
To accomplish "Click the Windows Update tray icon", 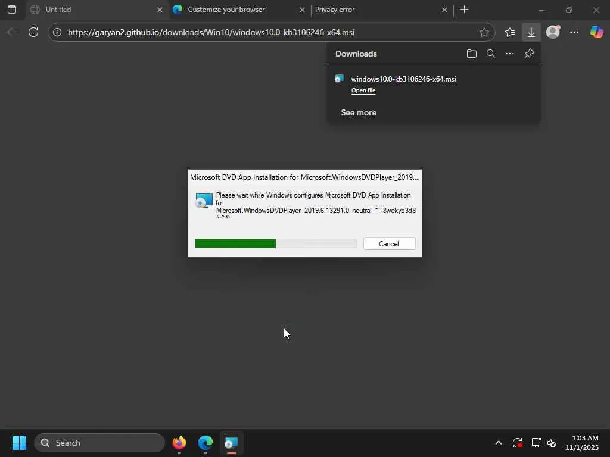I will 518,443.
